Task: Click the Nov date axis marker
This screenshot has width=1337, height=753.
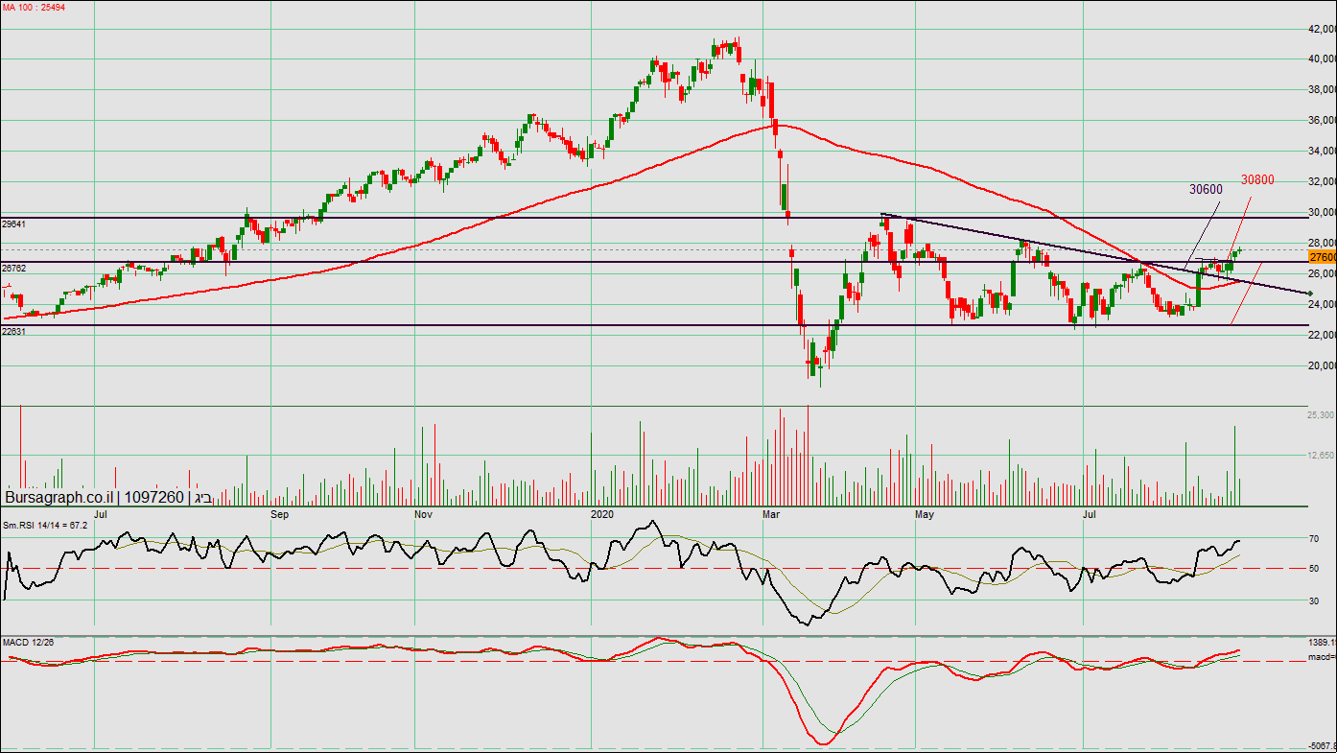Action: [x=424, y=515]
